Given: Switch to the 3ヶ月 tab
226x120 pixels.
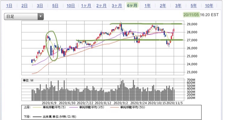Looking at the screenshot, I should (117, 6).
